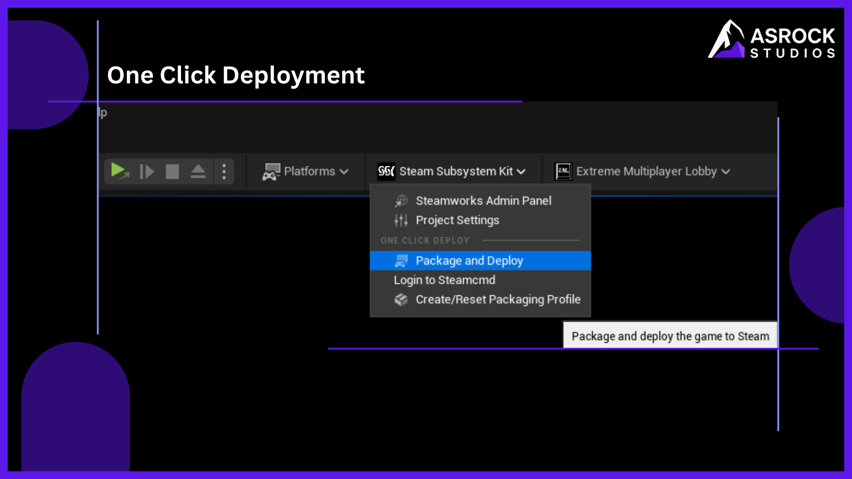Image resolution: width=852 pixels, height=479 pixels.
Task: Stop play session with square stop button
Action: click(x=172, y=172)
